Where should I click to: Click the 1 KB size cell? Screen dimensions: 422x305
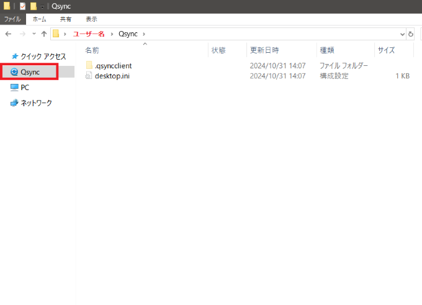coord(403,76)
